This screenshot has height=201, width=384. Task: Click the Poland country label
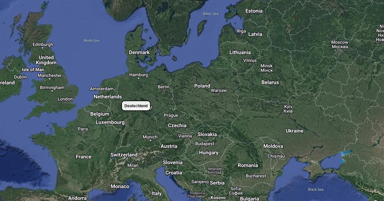point(202,86)
